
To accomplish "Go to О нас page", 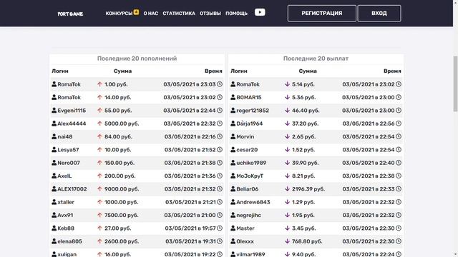I will (x=151, y=14).
